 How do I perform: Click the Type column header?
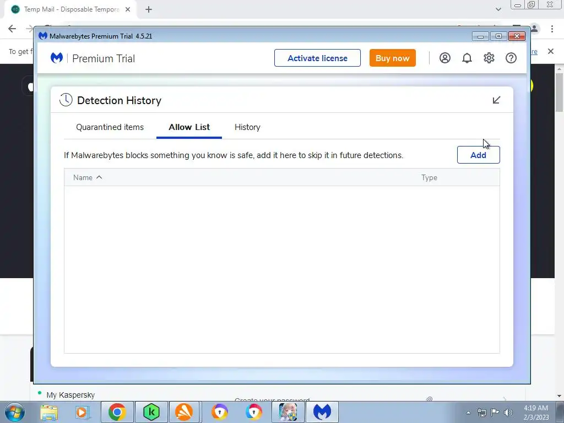(x=429, y=177)
